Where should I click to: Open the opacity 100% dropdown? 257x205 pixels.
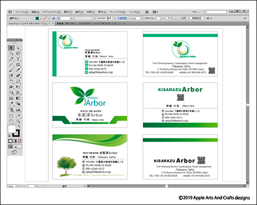[142, 18]
